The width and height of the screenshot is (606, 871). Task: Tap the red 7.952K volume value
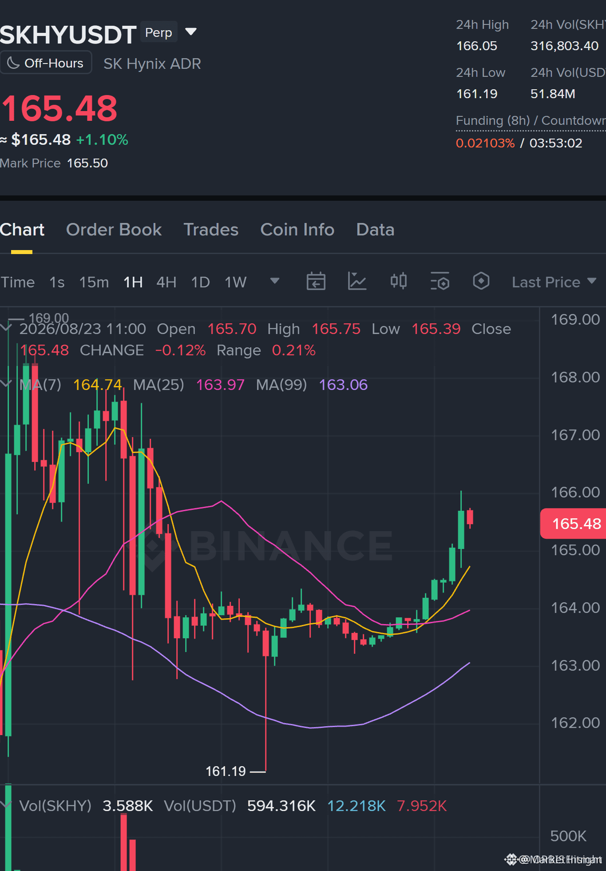tap(422, 806)
